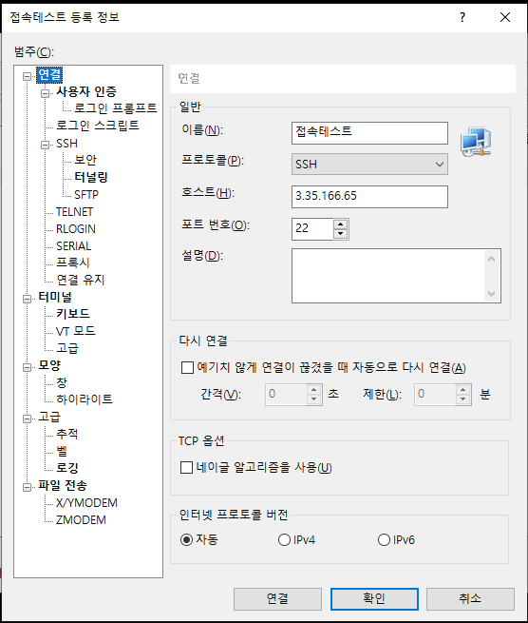
Task: Open the VT 모드 settings
Action: [x=75, y=331]
